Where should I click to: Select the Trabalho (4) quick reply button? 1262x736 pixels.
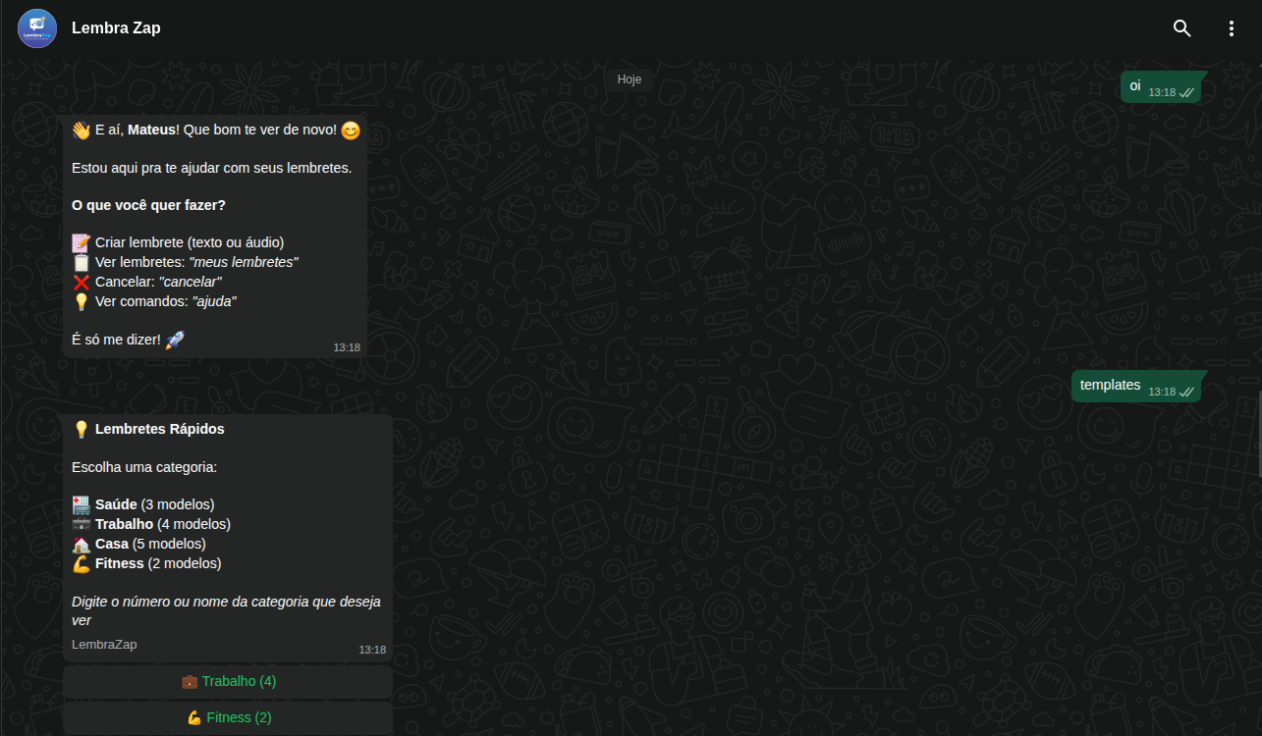(228, 680)
